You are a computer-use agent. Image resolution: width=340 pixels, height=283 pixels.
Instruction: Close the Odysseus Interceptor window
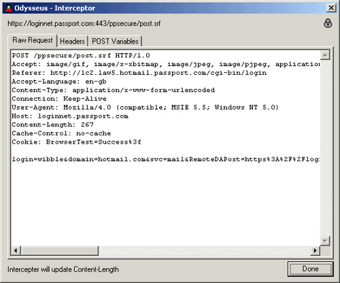point(331,8)
